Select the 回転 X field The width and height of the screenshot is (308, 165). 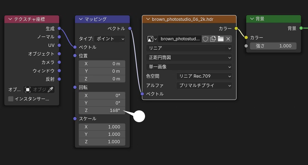pyautogui.click(x=102, y=96)
